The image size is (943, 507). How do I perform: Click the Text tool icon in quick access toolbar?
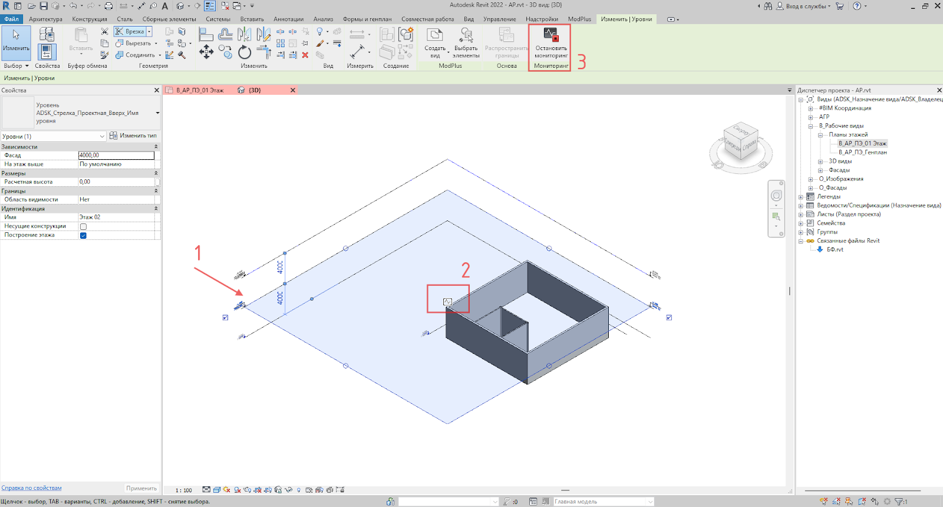point(165,6)
